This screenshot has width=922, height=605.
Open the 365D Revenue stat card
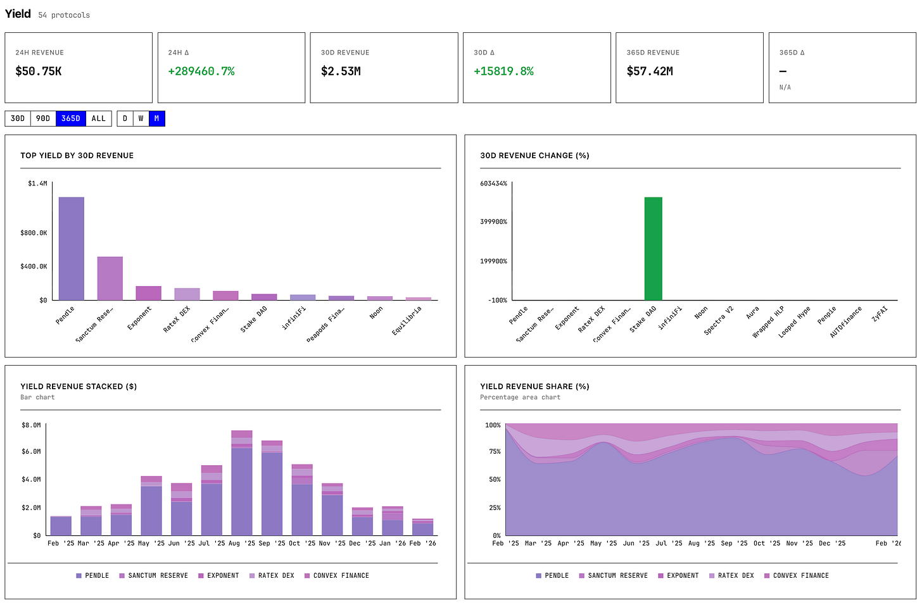pos(689,68)
